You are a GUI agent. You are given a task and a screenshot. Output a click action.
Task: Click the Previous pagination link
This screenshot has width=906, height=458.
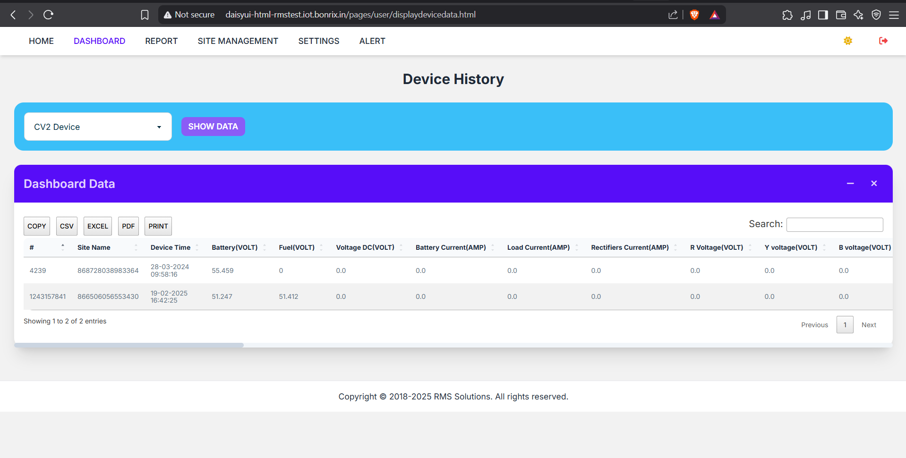tap(814, 325)
